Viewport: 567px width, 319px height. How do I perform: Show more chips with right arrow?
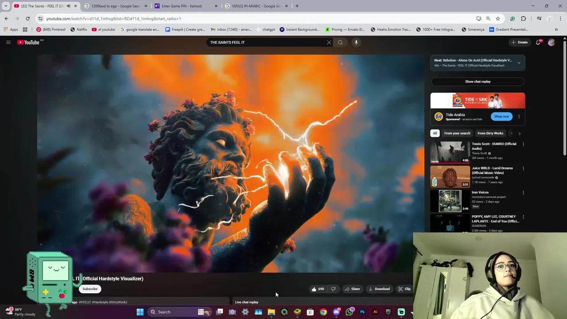[520, 133]
